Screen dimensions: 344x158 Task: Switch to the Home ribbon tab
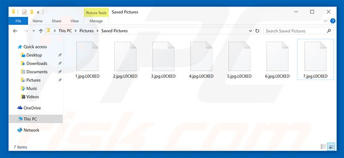pos(37,21)
